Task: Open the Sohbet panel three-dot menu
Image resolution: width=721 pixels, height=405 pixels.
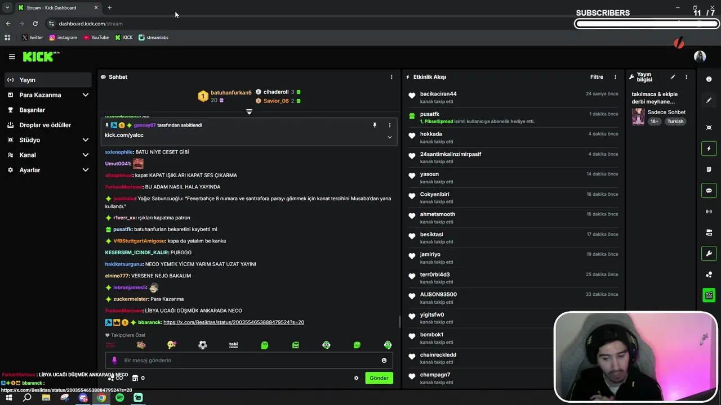Action: pyautogui.click(x=391, y=77)
